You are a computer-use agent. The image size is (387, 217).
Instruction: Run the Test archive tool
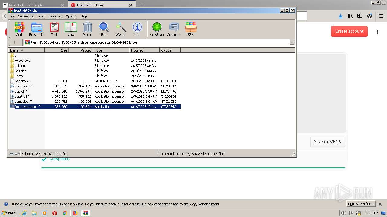(54, 29)
